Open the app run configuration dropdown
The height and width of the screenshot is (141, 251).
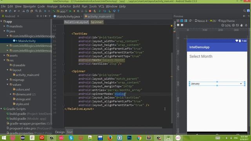click(62, 11)
